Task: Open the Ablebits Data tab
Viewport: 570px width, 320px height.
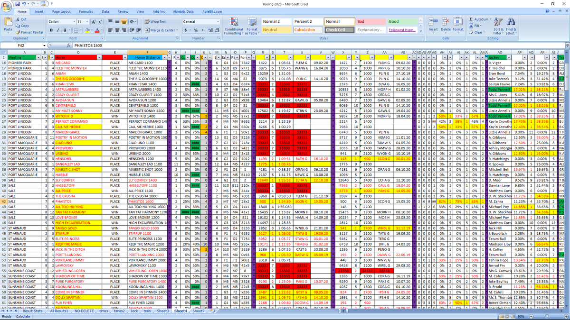Action: click(x=184, y=11)
